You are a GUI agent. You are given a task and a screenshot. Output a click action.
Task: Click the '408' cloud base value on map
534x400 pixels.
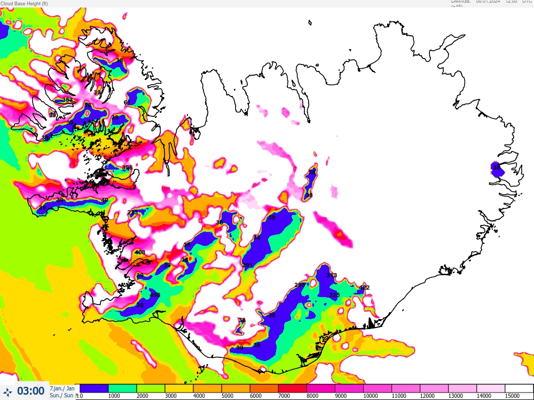click(x=140, y=252)
